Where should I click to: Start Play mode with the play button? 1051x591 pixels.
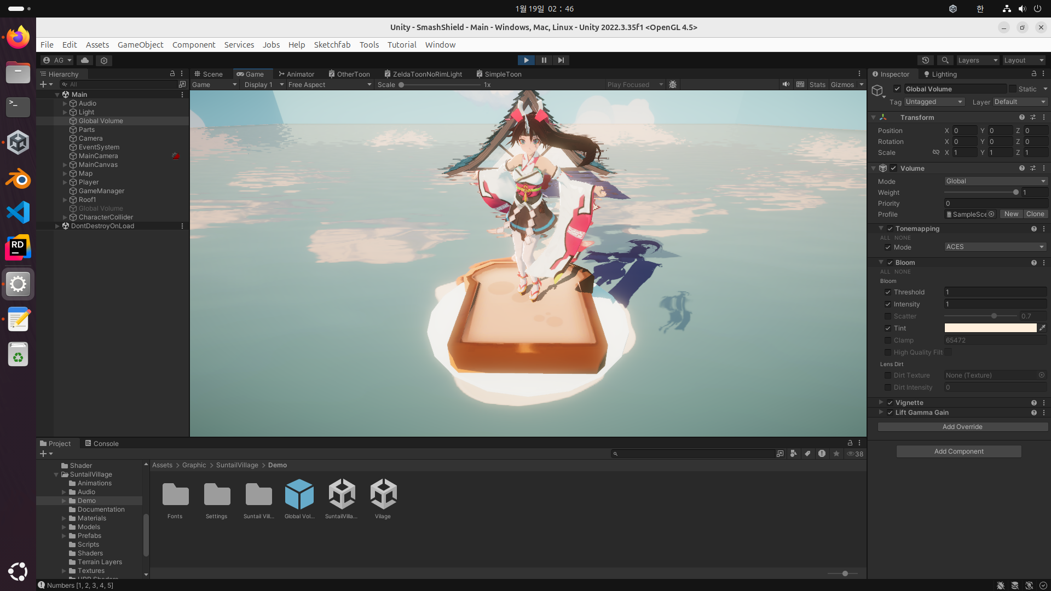(526, 60)
